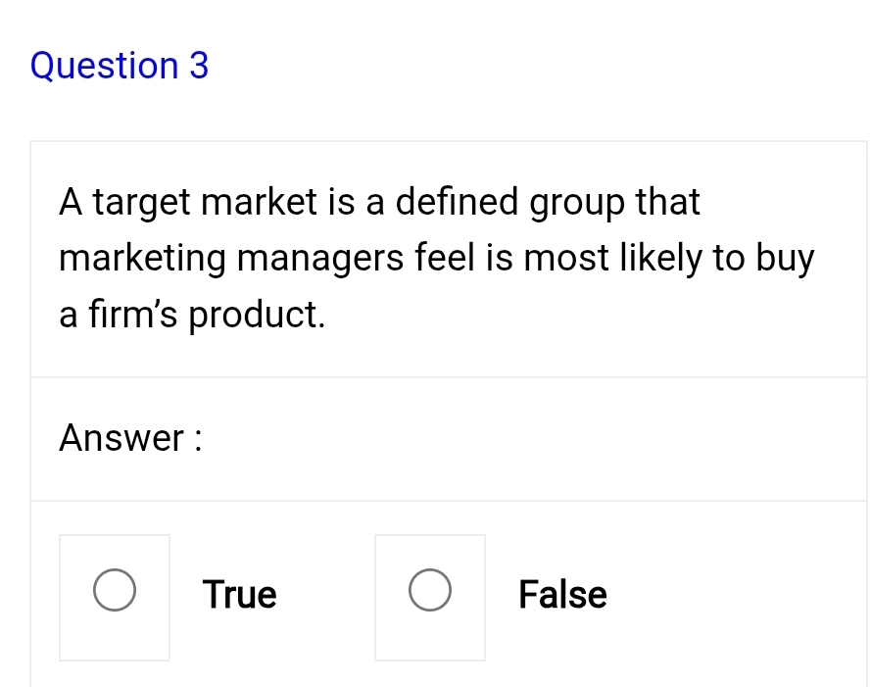Click the question statement text
Screen dimensions: 871x687
click(x=436, y=258)
